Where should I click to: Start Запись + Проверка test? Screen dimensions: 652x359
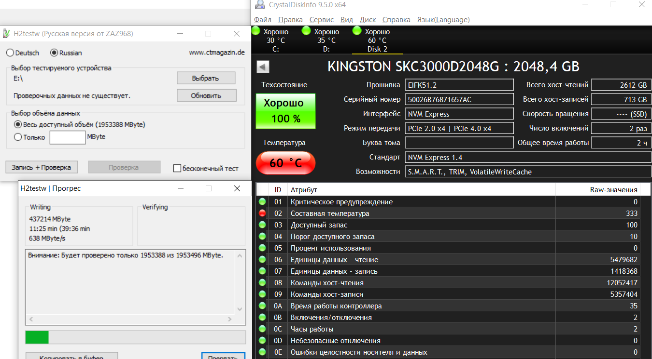pos(42,167)
